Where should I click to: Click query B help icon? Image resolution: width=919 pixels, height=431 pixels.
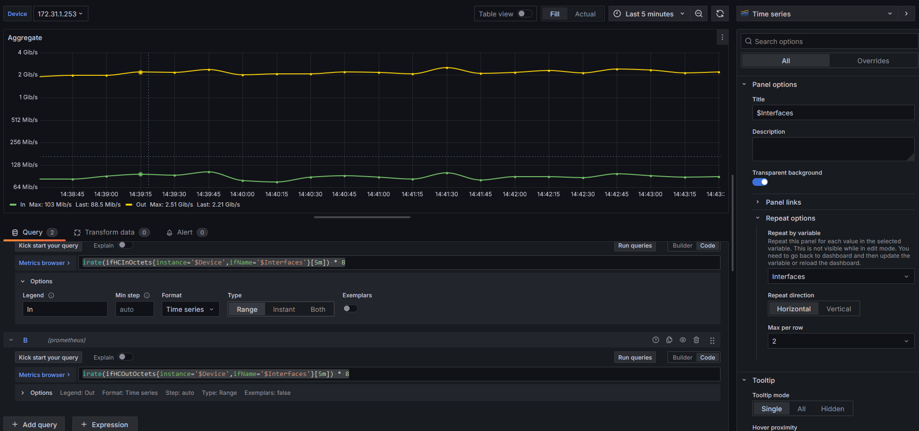656,340
